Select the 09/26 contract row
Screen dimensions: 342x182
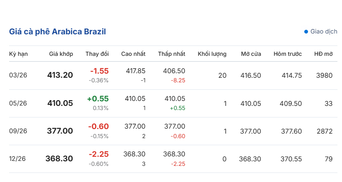[x=18, y=131]
